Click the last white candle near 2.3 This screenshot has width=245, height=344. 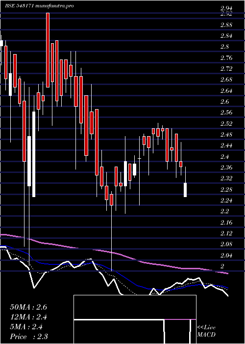point(185,190)
